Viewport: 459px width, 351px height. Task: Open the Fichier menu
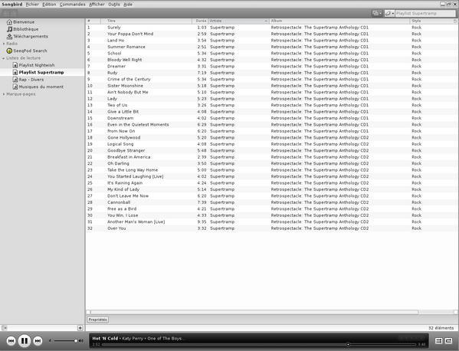(x=32, y=5)
